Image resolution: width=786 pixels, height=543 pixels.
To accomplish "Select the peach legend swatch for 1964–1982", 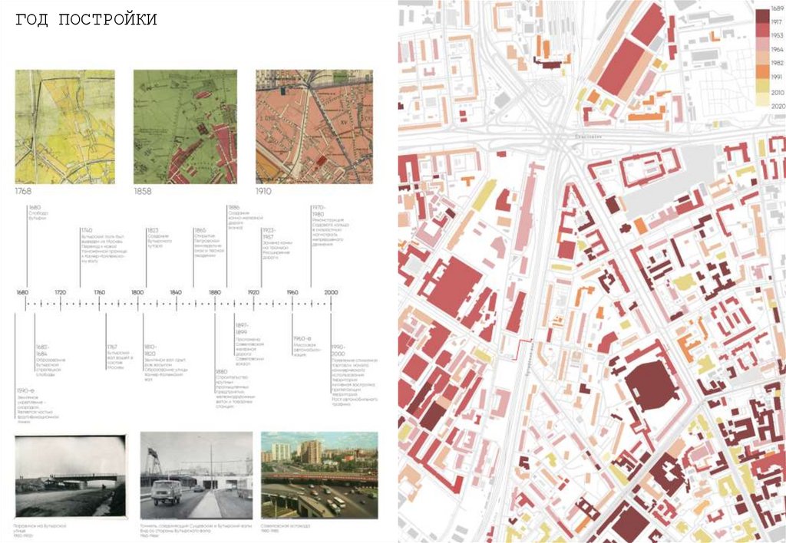I will 762,58.
